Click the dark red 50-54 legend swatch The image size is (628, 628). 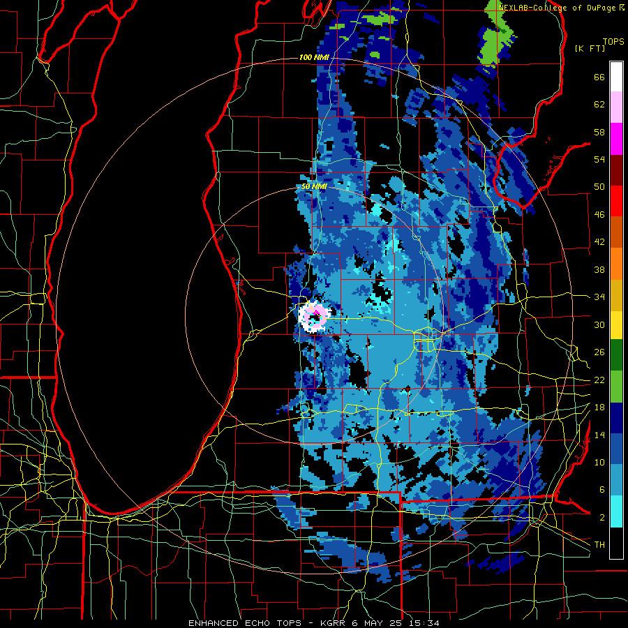(616, 170)
